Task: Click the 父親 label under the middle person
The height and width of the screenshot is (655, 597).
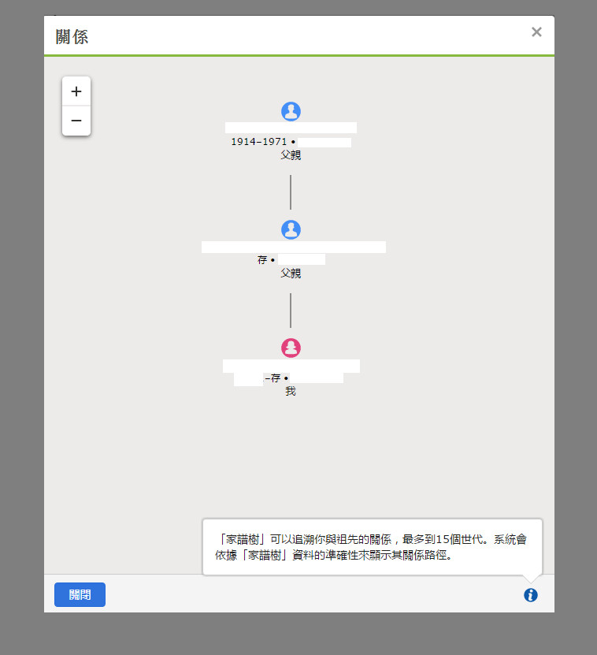Action: tap(291, 274)
